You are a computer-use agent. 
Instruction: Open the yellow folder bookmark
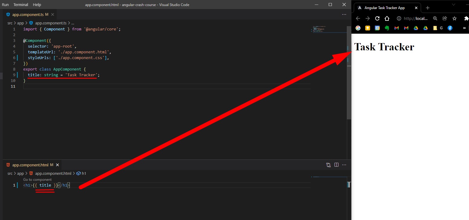click(435, 28)
